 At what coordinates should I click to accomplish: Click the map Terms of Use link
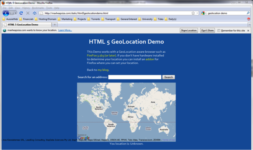click(169, 140)
